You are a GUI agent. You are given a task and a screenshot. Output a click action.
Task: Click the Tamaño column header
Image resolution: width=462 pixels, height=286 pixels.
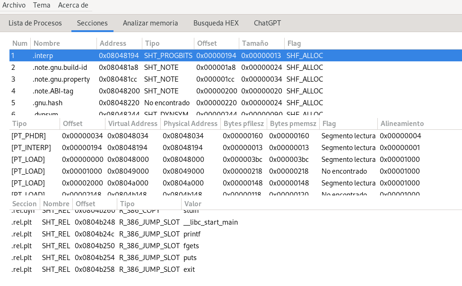[x=255, y=43]
